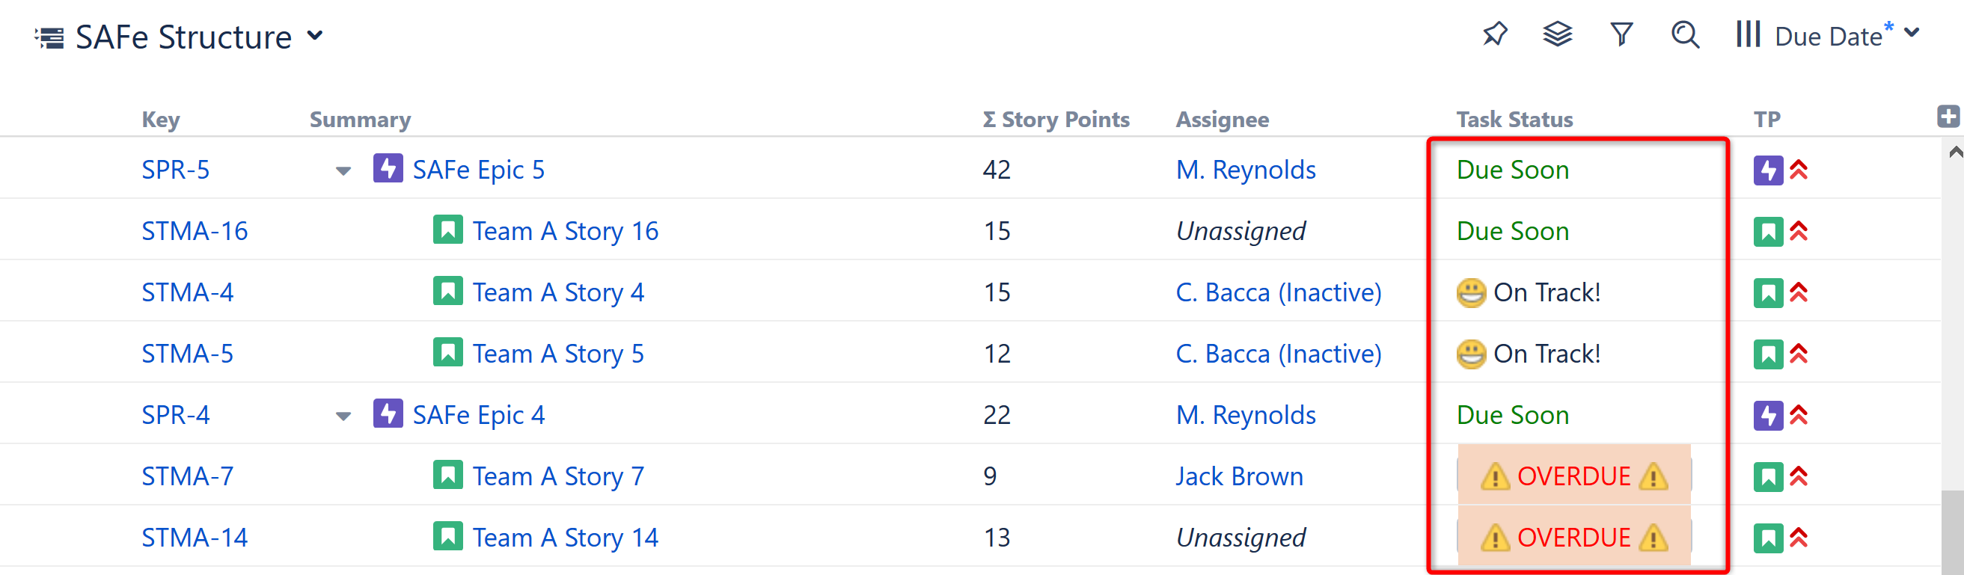Click the filter funnel icon

[1621, 34]
